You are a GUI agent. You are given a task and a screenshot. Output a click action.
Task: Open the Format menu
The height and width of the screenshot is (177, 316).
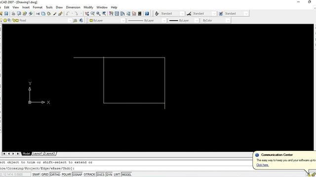coord(38,7)
